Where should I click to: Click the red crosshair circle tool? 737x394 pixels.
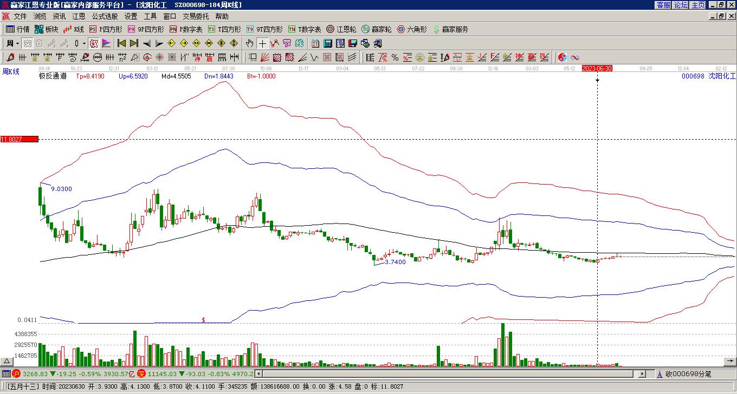pyautogui.click(x=147, y=57)
